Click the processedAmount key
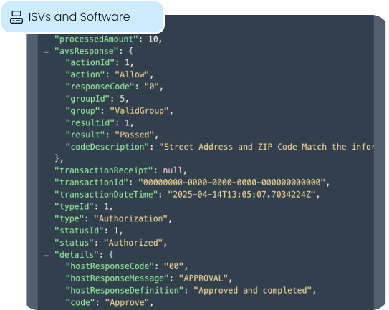Screen dimensions: 389x310 coord(96,39)
